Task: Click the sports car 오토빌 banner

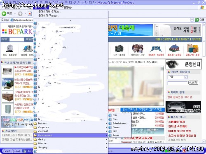Action: (x=183, y=107)
